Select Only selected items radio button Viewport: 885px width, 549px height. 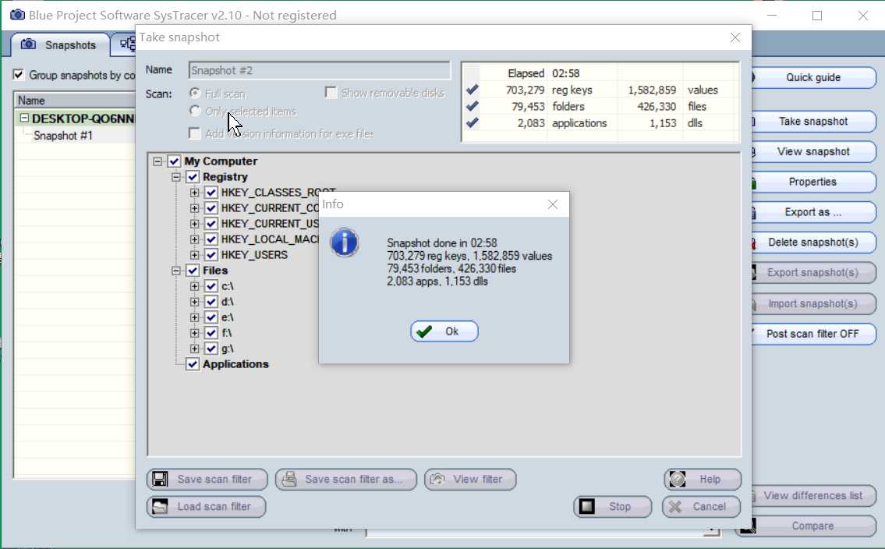(x=195, y=111)
